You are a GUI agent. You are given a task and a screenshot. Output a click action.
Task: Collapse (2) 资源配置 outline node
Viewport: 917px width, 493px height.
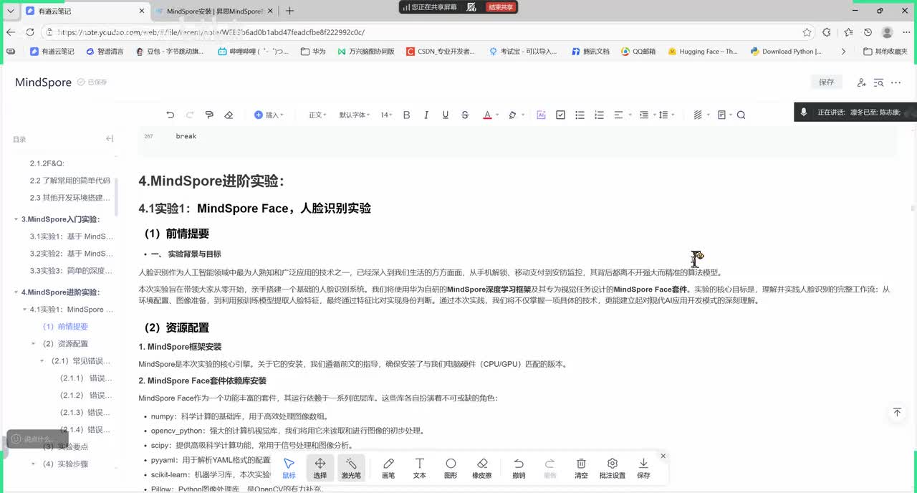34,344
